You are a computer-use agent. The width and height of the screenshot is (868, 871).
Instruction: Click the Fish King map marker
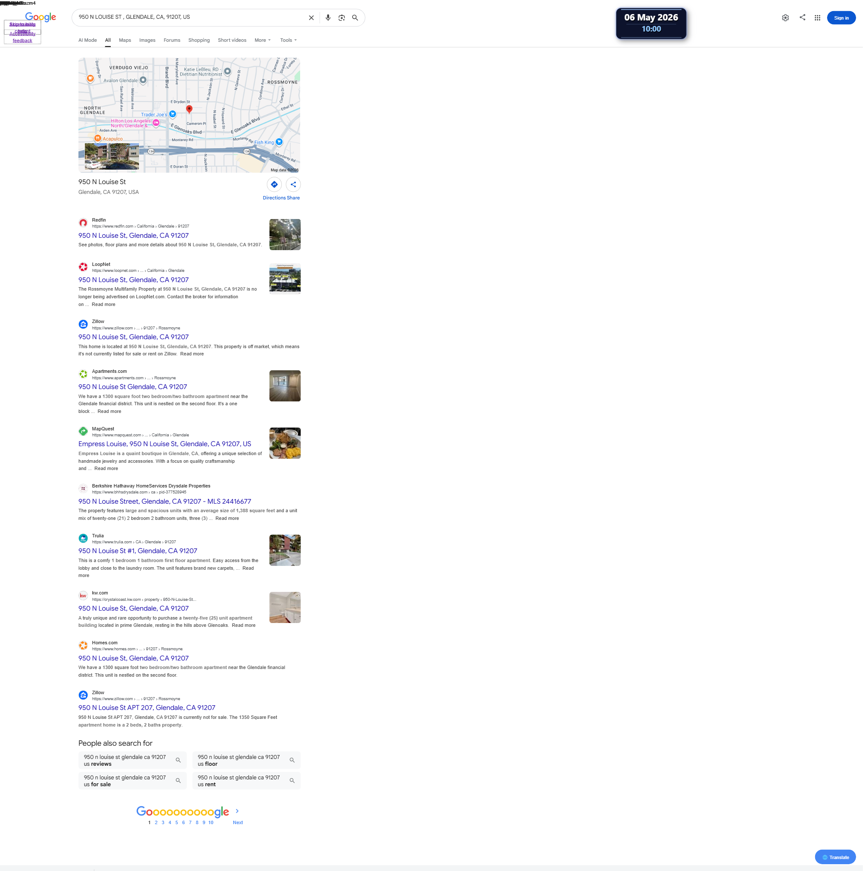point(279,142)
